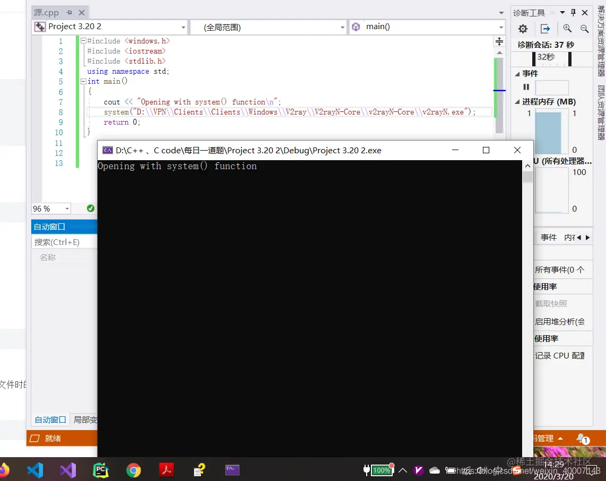Click editor scrollbar up arrow

tap(499, 53)
